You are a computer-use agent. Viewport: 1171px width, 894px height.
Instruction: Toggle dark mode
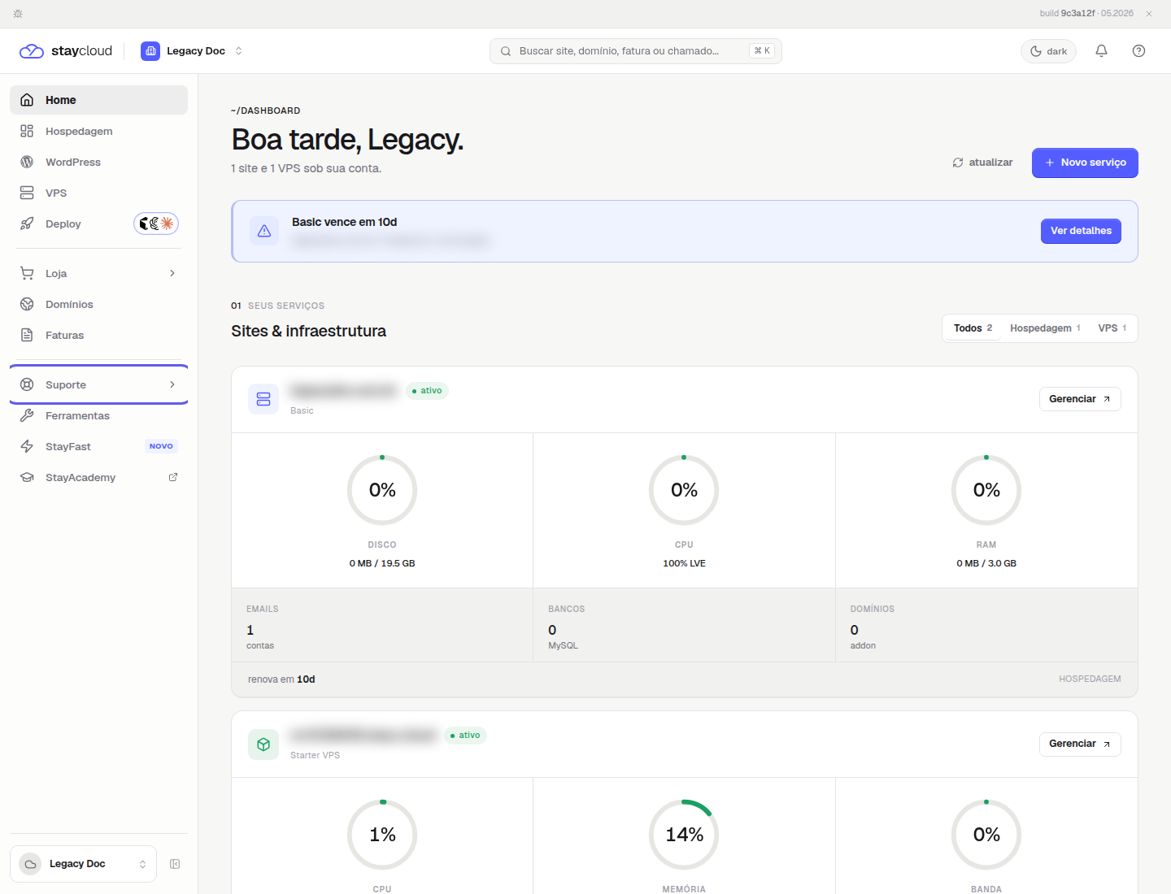[1048, 51]
